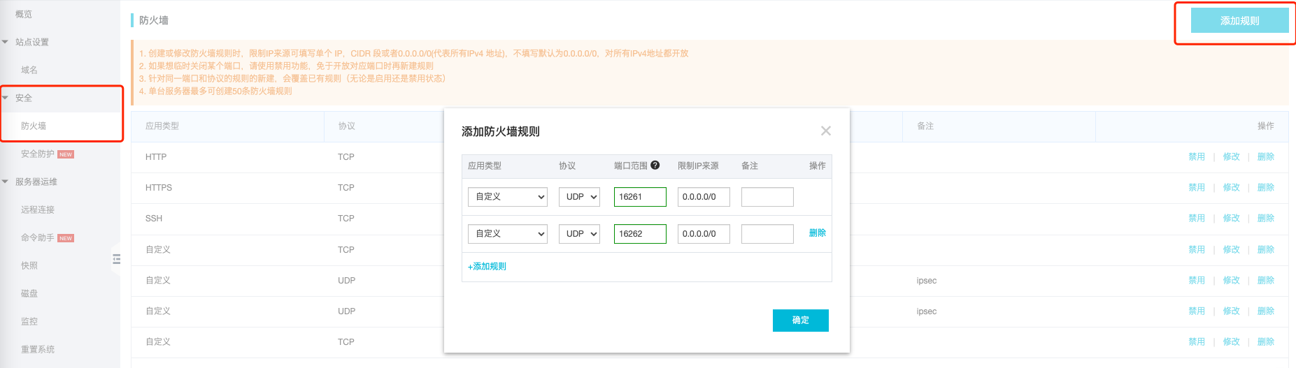Select 防火墙 in the sidebar
The image size is (1296, 368).
click(x=34, y=126)
